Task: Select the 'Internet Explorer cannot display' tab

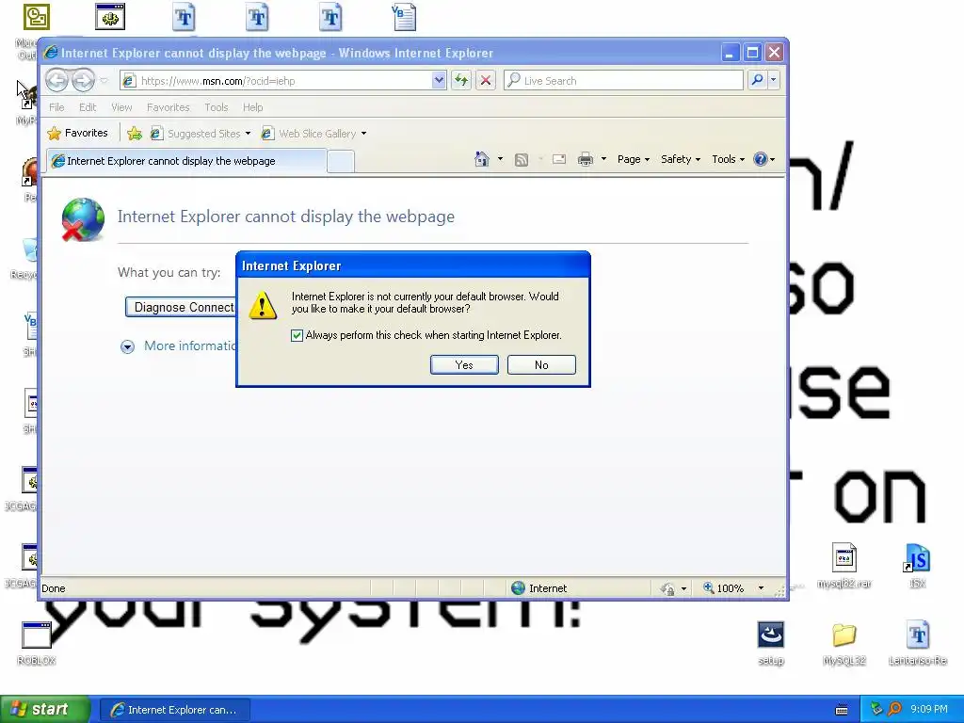Action: click(x=185, y=161)
